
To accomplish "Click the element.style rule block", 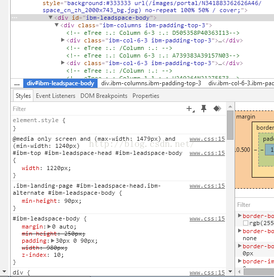I will [118, 124].
